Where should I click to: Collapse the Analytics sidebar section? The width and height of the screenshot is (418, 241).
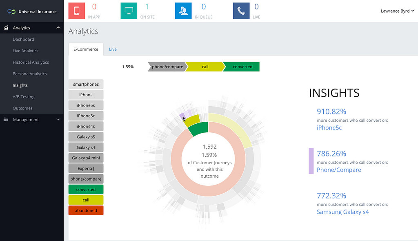(58, 28)
